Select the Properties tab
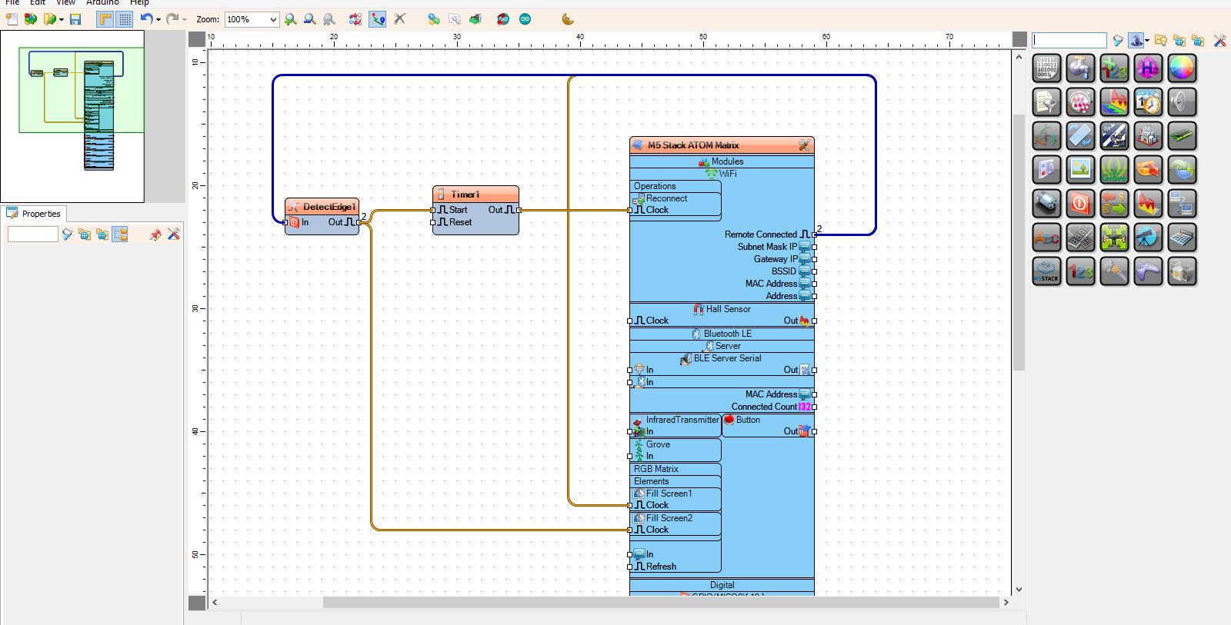Image resolution: width=1231 pixels, height=625 pixels. (34, 214)
